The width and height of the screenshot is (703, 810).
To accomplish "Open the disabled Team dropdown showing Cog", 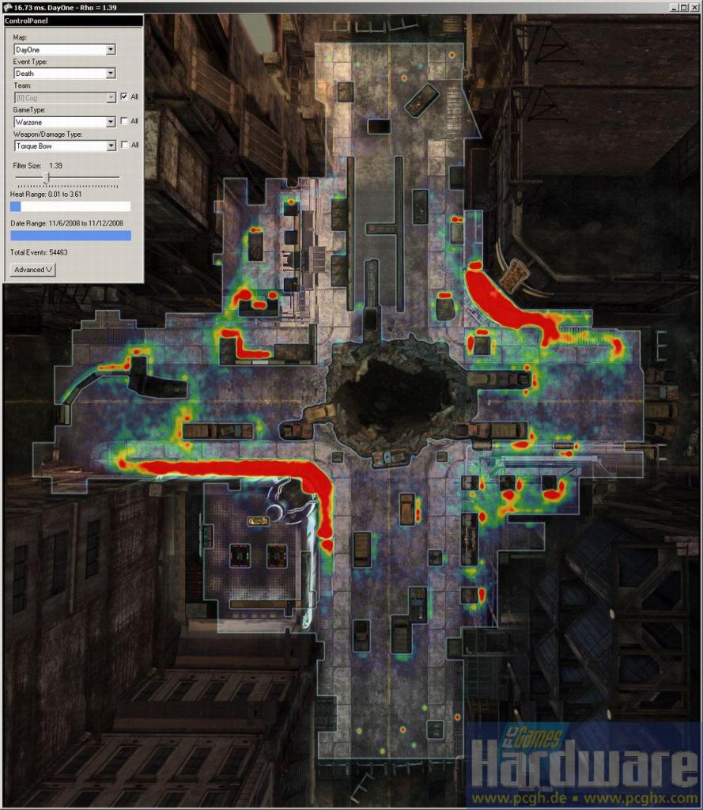I will click(x=65, y=97).
